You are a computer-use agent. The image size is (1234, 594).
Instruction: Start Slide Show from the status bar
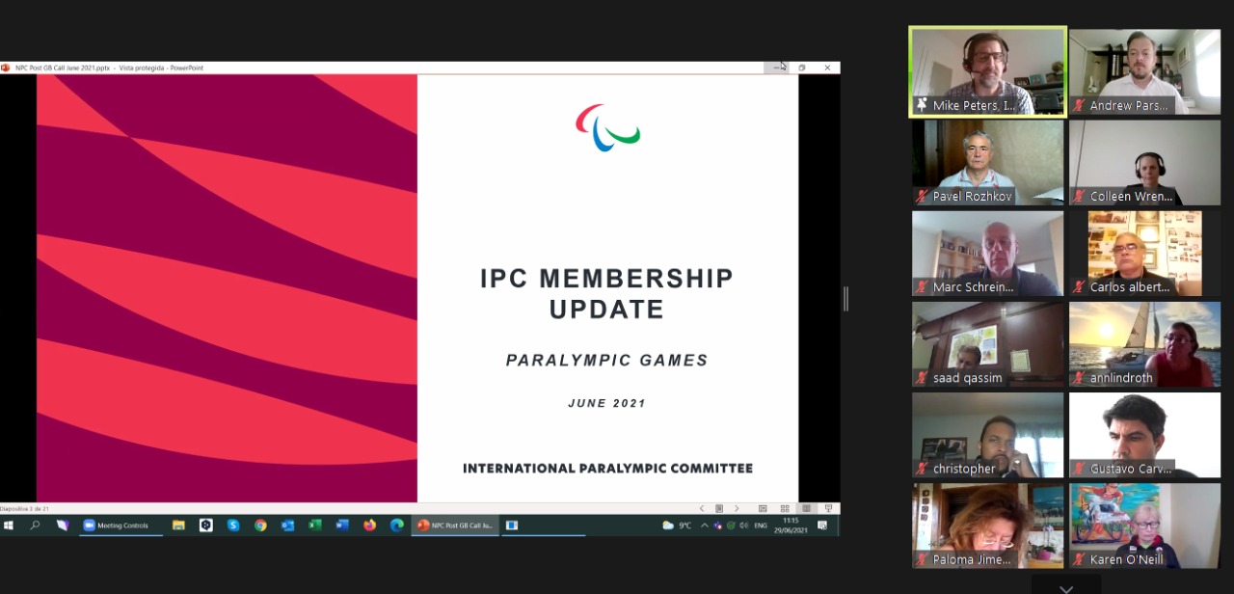pyautogui.click(x=828, y=508)
